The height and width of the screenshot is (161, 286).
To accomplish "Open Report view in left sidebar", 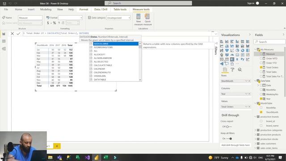I will pos(4,34).
